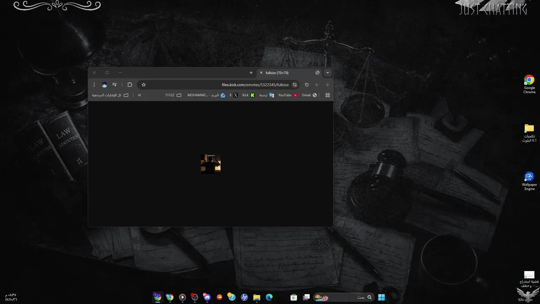Image resolution: width=540 pixels, height=304 pixels.
Task: Open the 11122 bookmarks folder
Action: coord(173,95)
